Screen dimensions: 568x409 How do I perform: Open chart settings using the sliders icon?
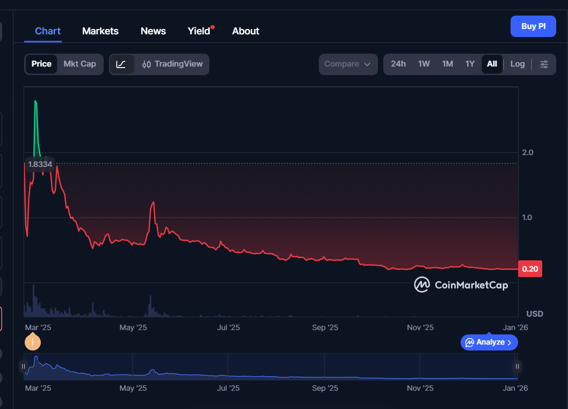click(544, 64)
